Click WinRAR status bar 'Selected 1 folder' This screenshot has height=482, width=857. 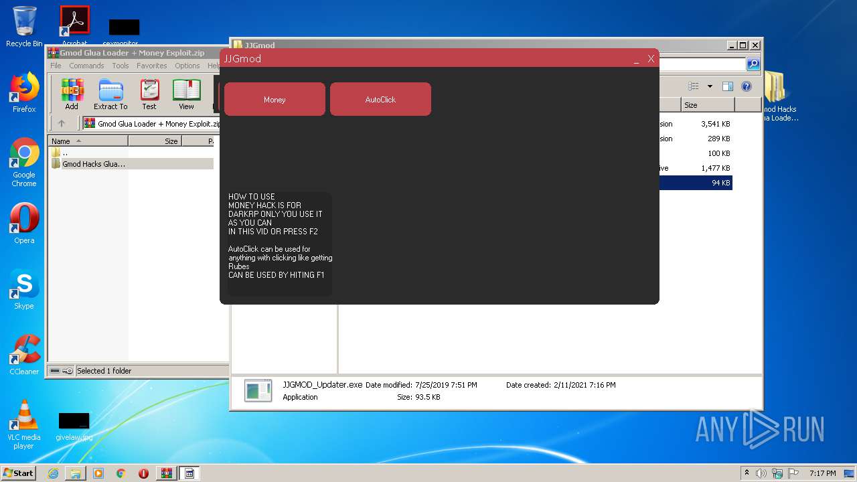tap(104, 371)
